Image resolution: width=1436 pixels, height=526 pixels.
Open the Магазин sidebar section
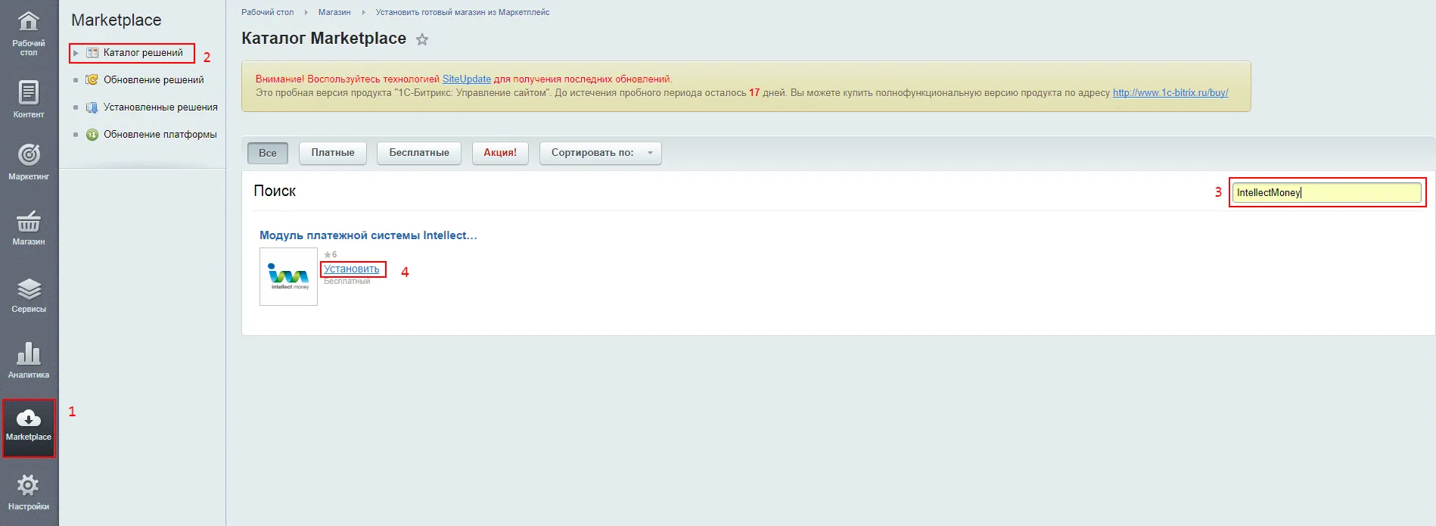coord(29,227)
